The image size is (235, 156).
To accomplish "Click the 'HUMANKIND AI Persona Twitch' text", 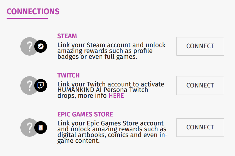I will (x=103, y=90).
